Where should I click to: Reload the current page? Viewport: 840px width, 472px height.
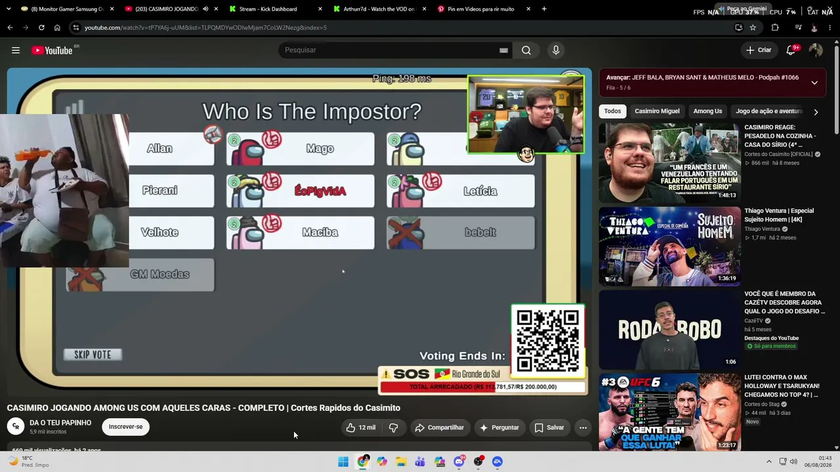click(41, 28)
